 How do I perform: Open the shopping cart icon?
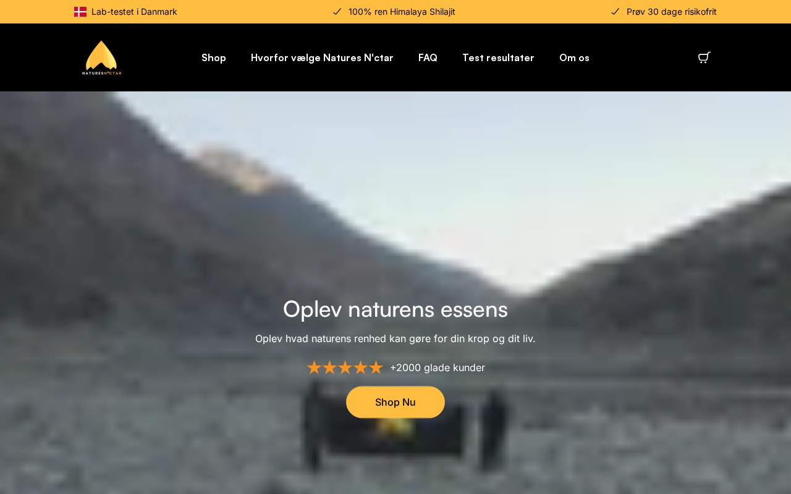click(704, 57)
